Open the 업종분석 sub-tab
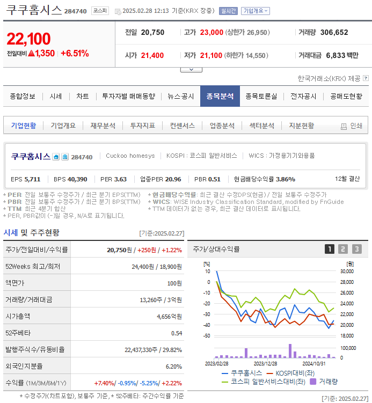 [x=222, y=126]
